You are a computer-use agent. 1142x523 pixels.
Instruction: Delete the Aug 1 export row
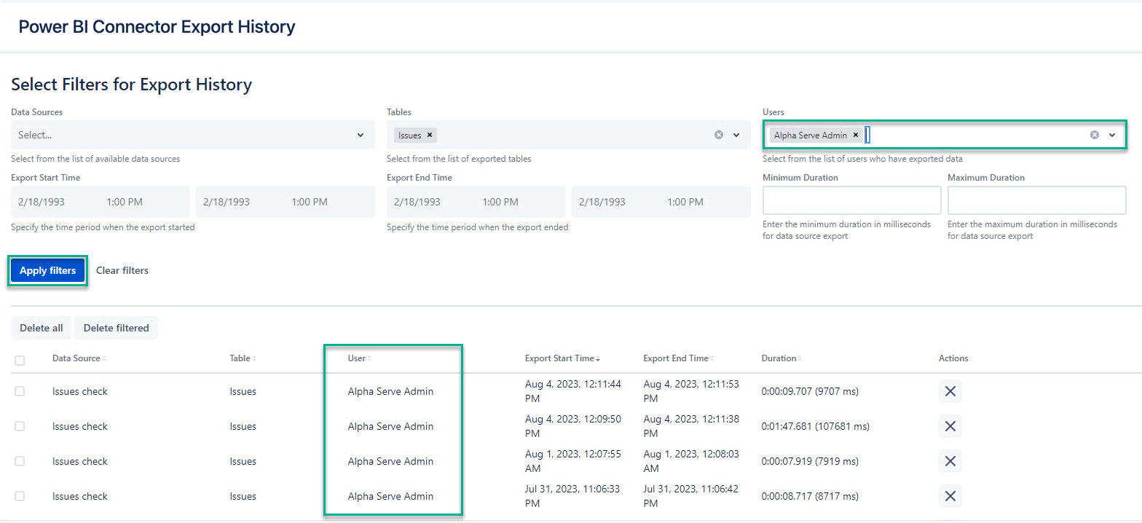click(950, 461)
